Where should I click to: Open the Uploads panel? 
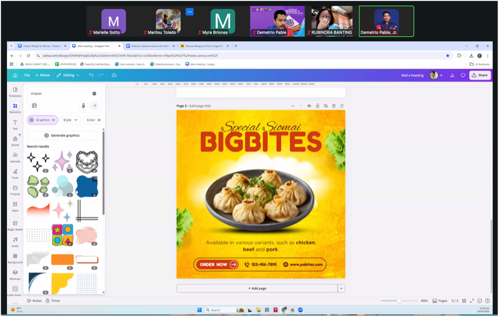coord(15,157)
